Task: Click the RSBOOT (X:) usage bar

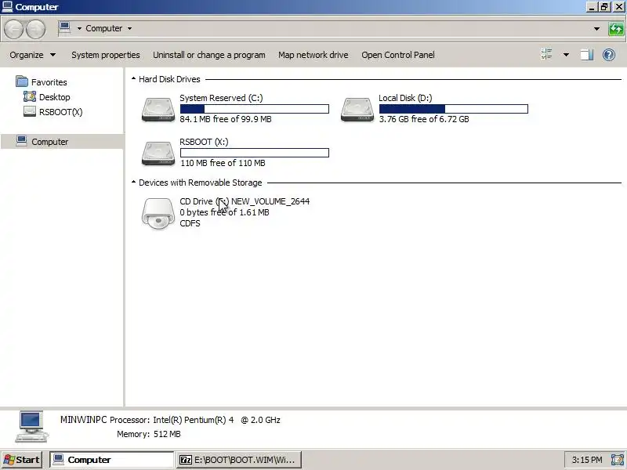Action: tap(254, 153)
